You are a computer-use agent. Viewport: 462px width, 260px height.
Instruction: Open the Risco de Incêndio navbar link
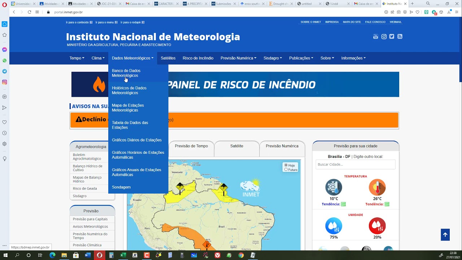tap(198, 58)
